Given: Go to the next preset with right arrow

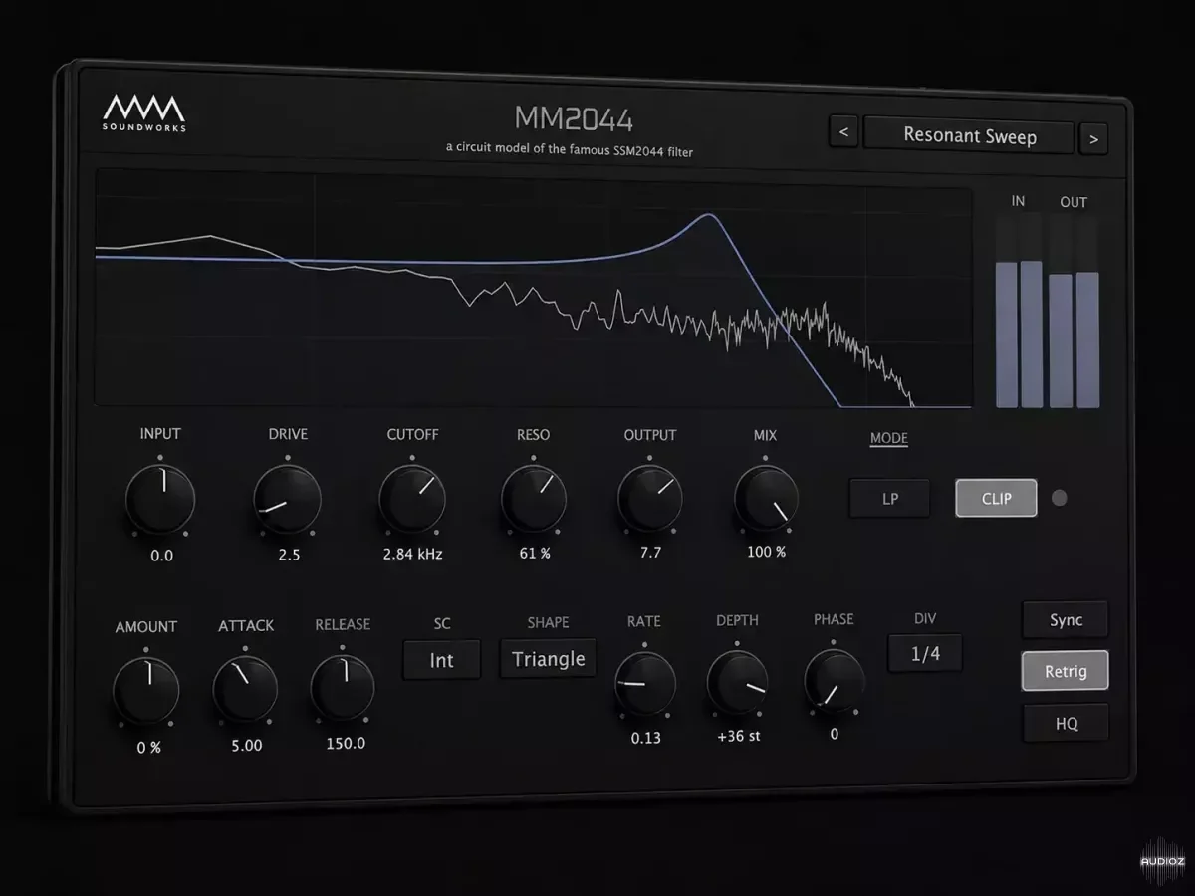Looking at the screenshot, I should 1093,139.
